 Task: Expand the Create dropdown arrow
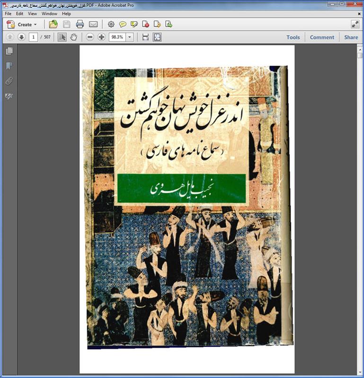coord(36,25)
